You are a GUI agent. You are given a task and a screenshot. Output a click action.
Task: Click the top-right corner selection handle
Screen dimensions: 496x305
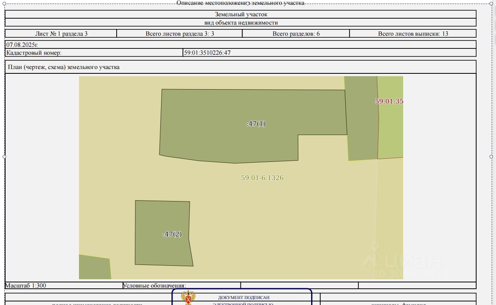tap(491, 3)
